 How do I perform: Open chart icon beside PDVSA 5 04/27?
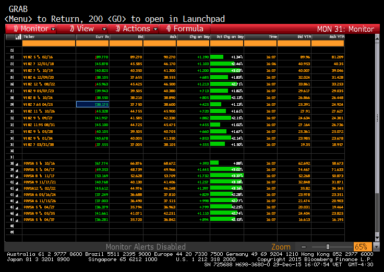[x=17, y=208]
